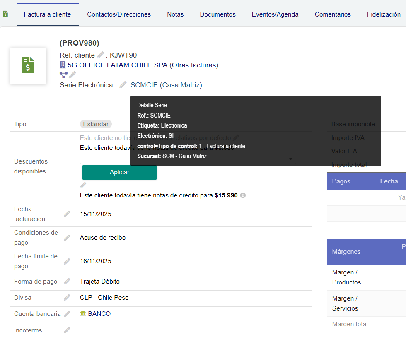Viewport: 406px width, 337px height.
Task: Click the pencil icon next to Ref. cliente
Action: pyautogui.click(x=100, y=55)
